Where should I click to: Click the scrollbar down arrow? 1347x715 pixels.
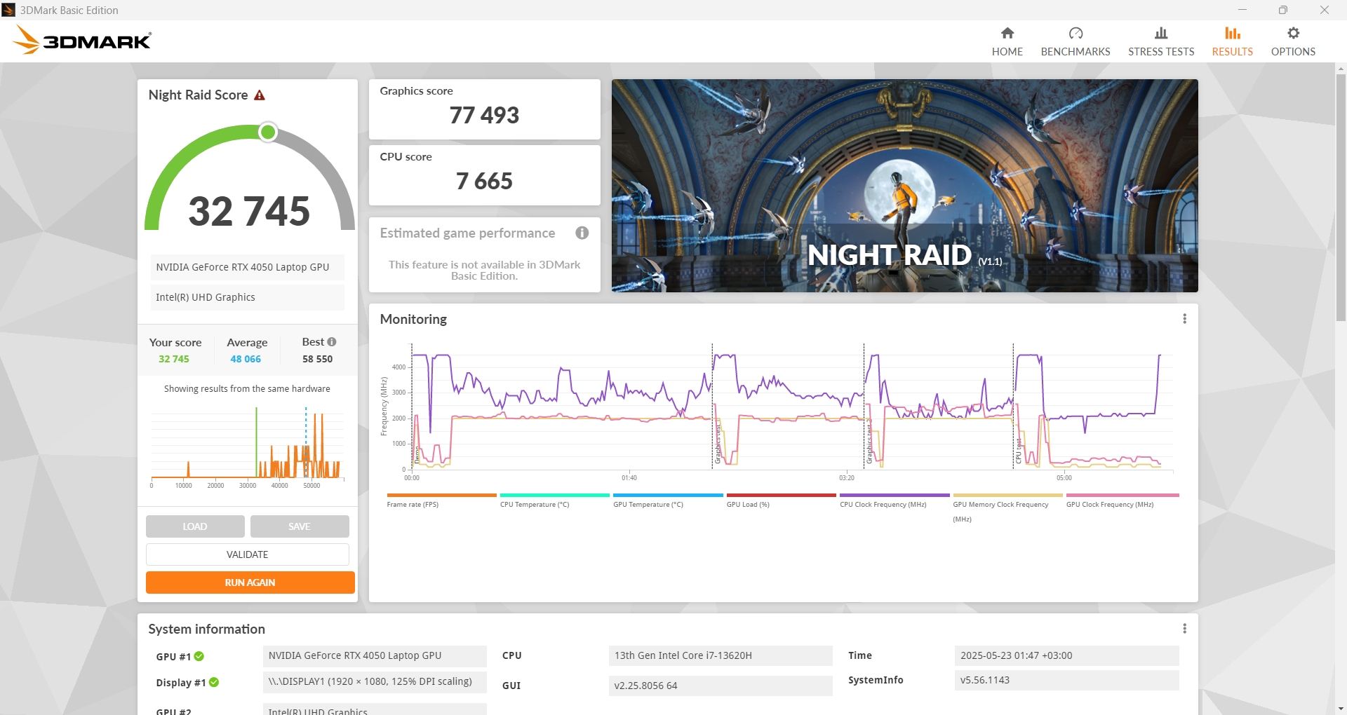tap(1341, 709)
